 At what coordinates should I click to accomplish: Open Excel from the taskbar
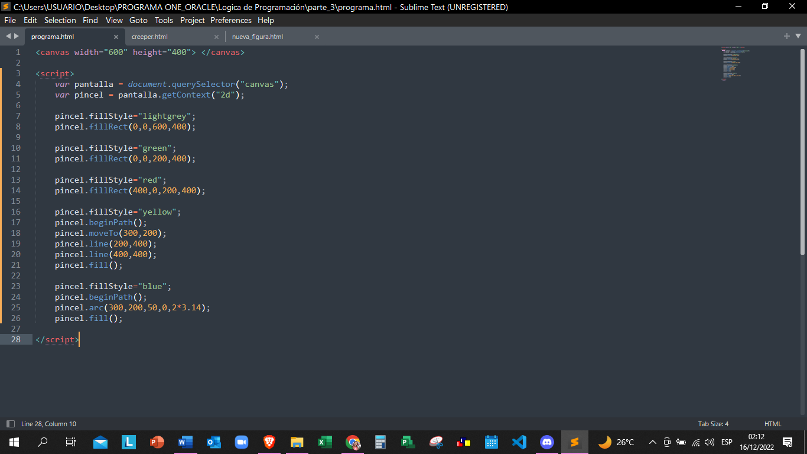pos(325,442)
